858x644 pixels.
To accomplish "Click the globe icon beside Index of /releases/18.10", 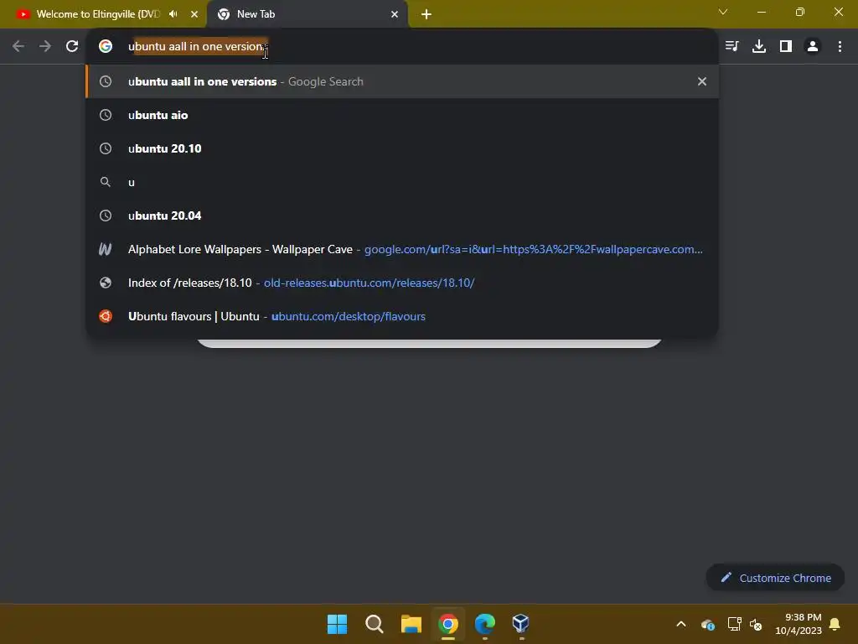I will point(106,283).
